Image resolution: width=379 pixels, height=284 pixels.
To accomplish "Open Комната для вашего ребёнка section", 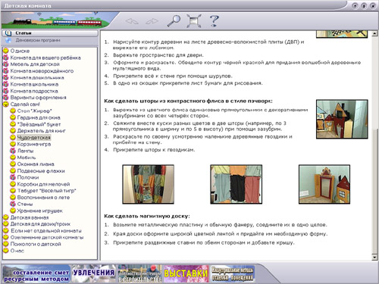I will 45,58.
